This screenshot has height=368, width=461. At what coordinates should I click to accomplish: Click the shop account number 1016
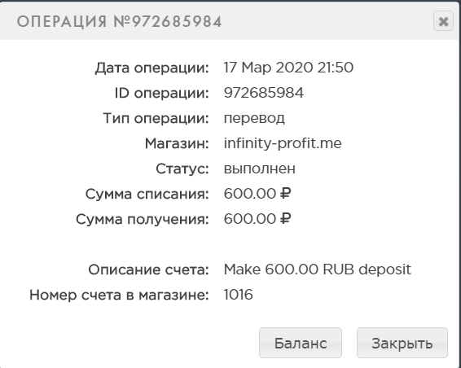click(x=238, y=295)
